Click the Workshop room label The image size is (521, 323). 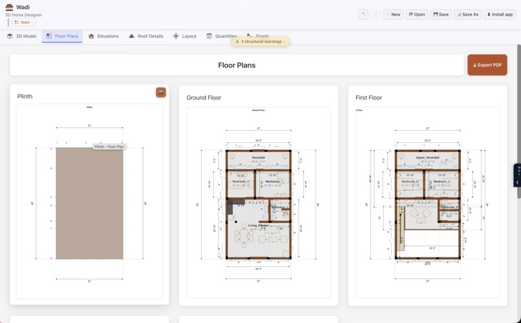pos(273,182)
